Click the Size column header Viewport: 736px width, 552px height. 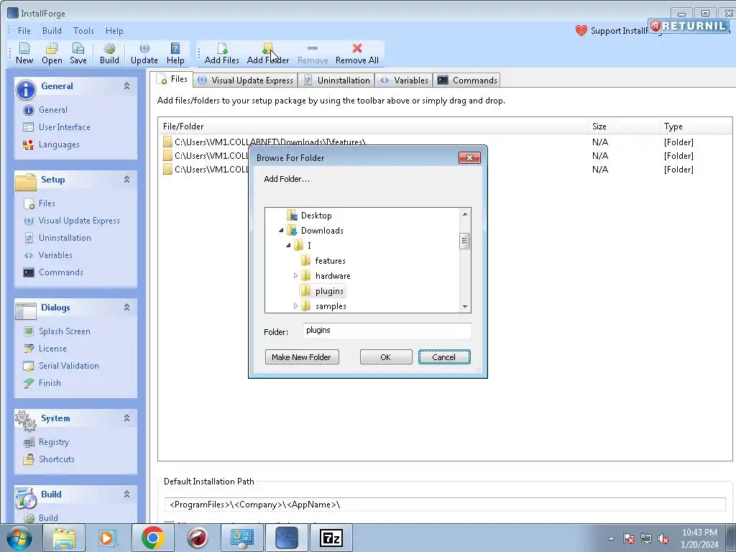point(623,126)
